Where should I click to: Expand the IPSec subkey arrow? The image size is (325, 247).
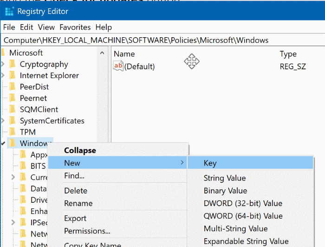13,222
